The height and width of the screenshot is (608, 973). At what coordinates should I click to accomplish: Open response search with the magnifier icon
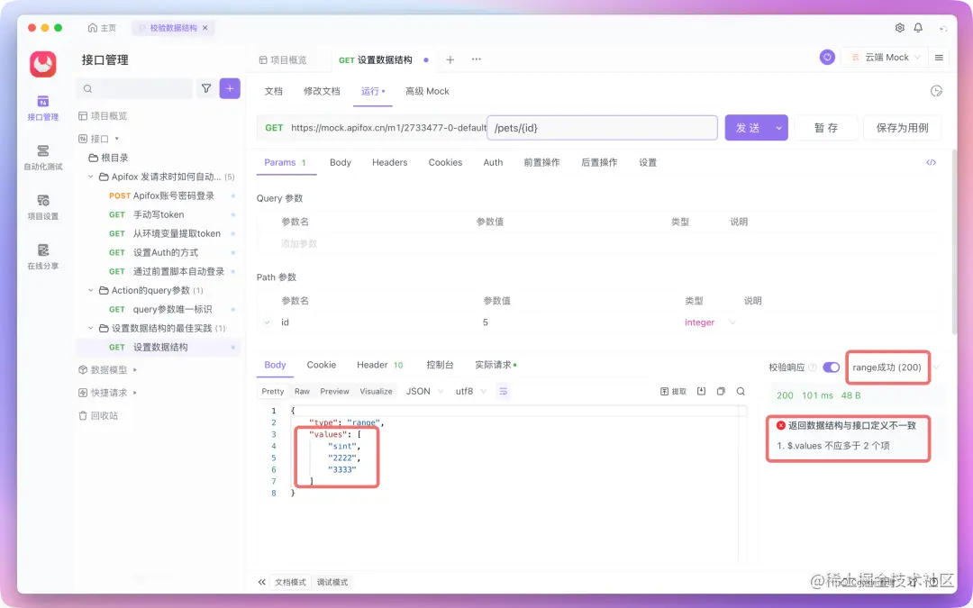(741, 390)
